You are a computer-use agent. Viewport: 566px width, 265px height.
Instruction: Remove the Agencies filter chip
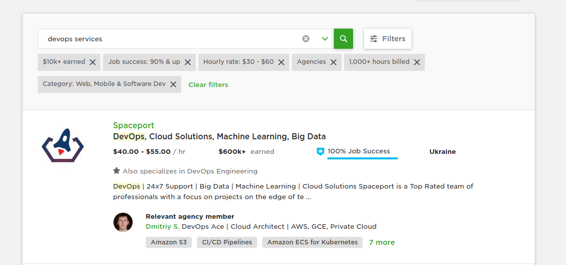(x=333, y=62)
